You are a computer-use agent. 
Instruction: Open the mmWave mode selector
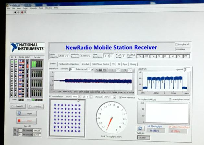point(183,49)
